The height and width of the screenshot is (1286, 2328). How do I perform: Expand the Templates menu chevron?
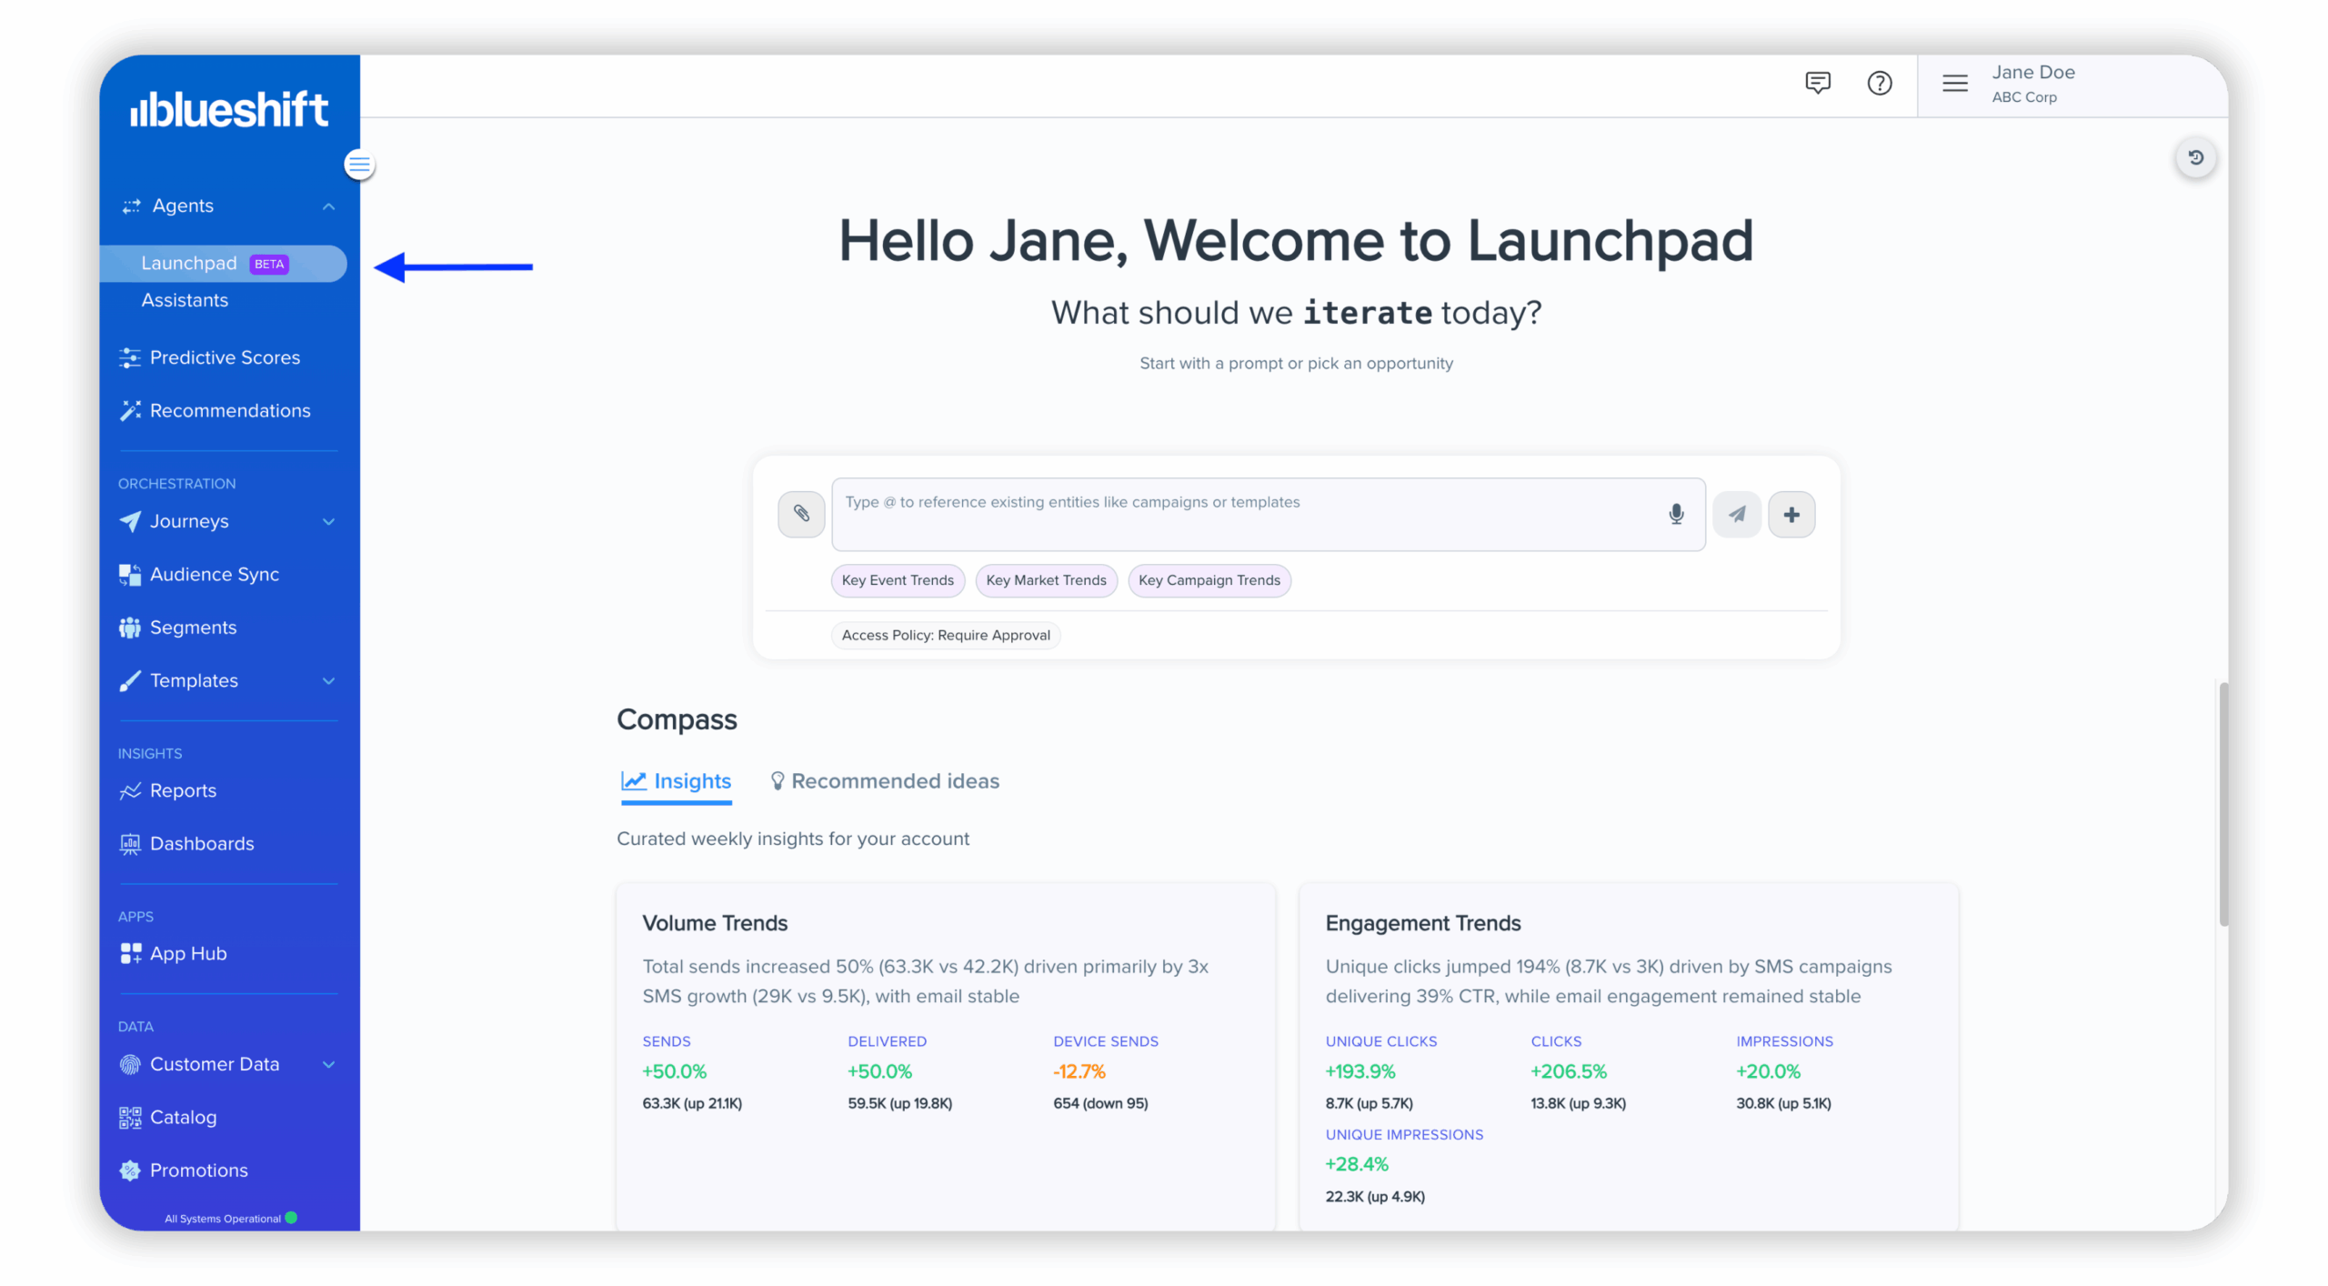328,680
